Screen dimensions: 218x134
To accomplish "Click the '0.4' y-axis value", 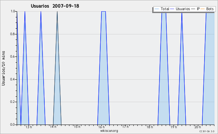I will coord(13,79).
